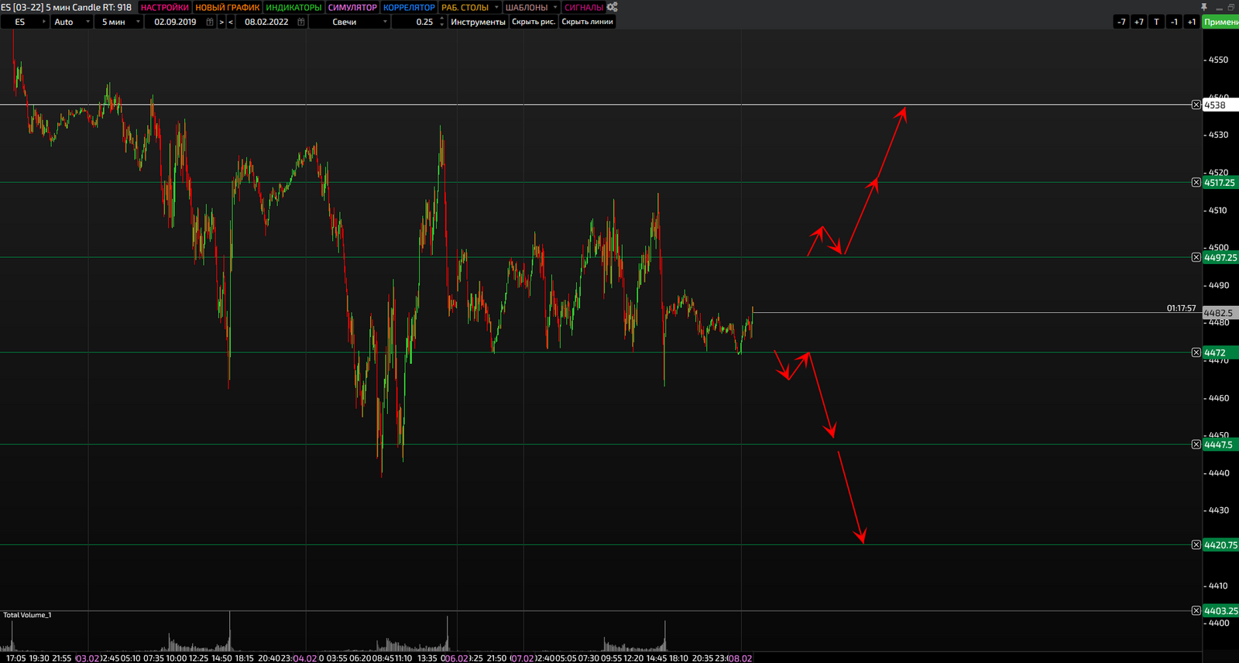Remove the 4403.25 level line
This screenshot has height=663, width=1239.
[1196, 611]
